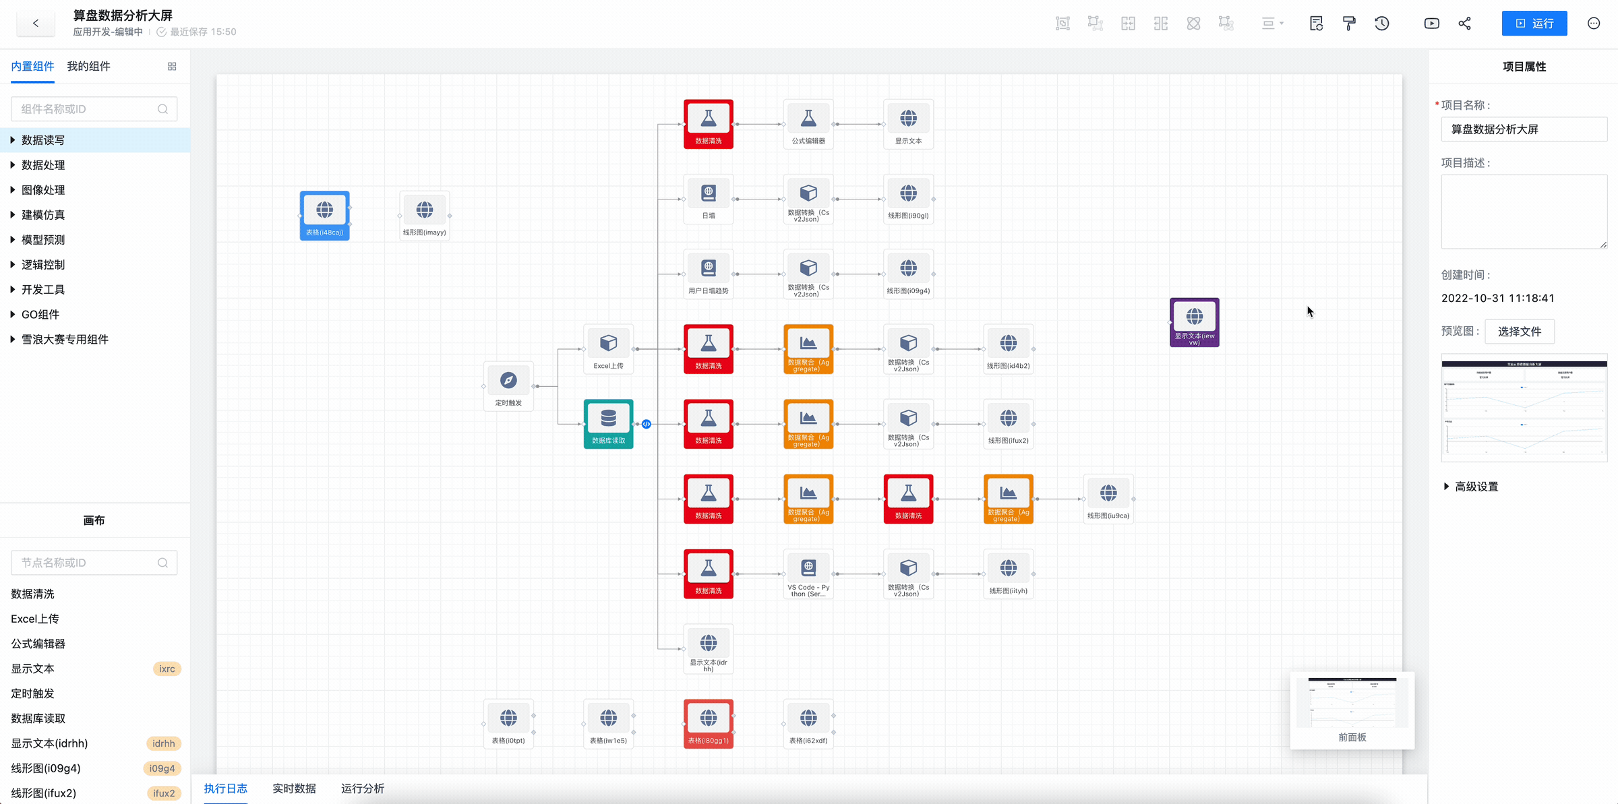
Task: Switch to 我的组件 tab
Action: coord(88,67)
